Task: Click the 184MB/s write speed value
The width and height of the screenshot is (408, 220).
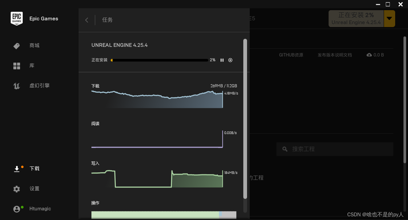Action: 231,173
